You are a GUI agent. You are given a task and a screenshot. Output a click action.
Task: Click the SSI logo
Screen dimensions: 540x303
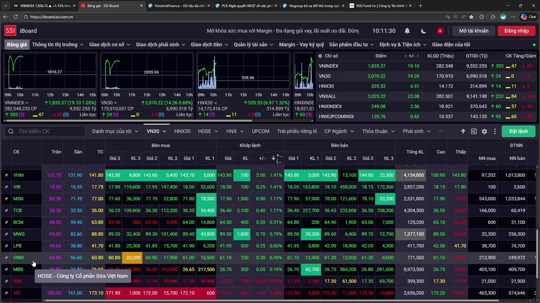coord(11,31)
